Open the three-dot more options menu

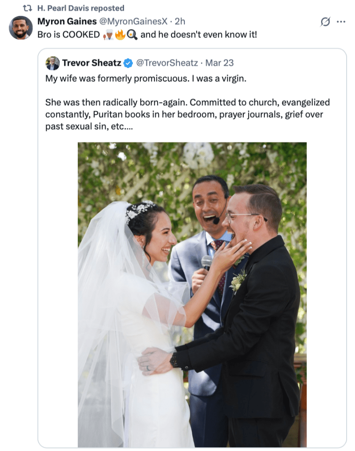tap(341, 22)
